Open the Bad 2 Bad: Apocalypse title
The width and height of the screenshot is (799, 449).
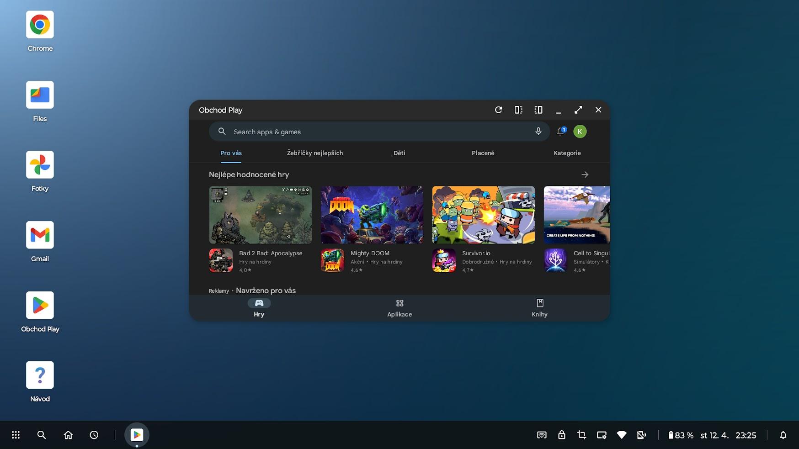click(x=271, y=253)
